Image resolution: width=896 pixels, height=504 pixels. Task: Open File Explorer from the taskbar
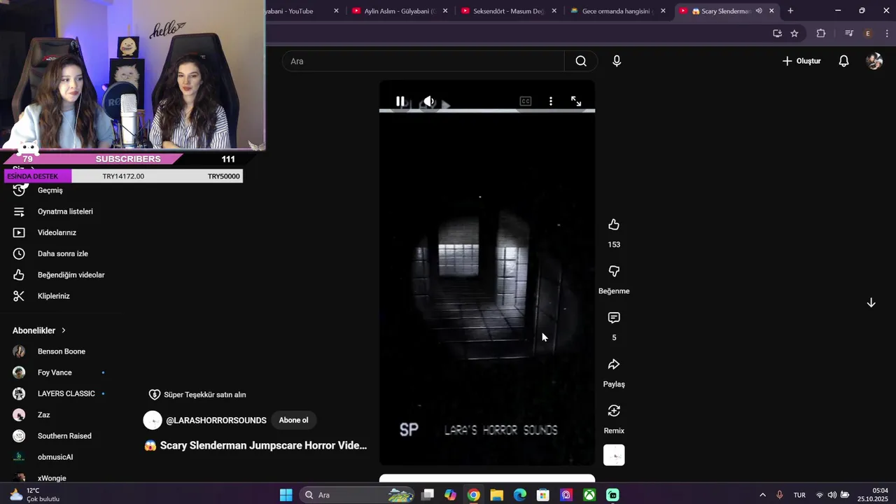point(496,495)
